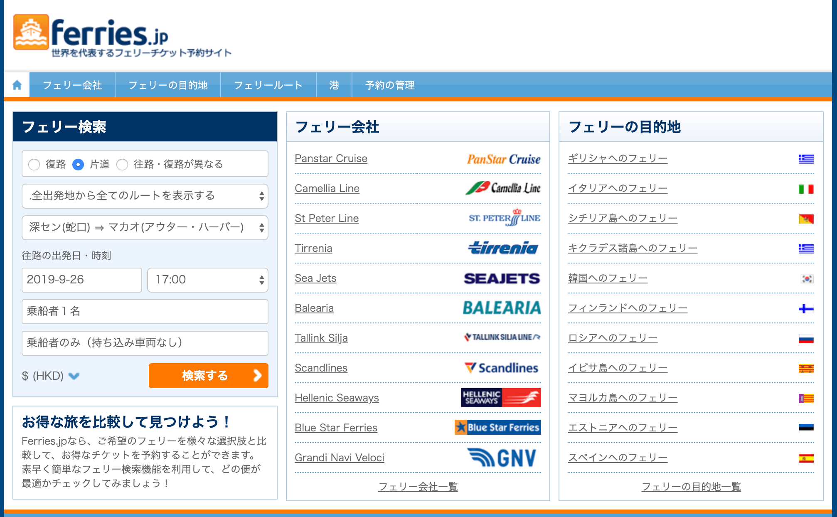The image size is (837, 517).
Task: Click the Spain flag icon
Action: tap(806, 458)
